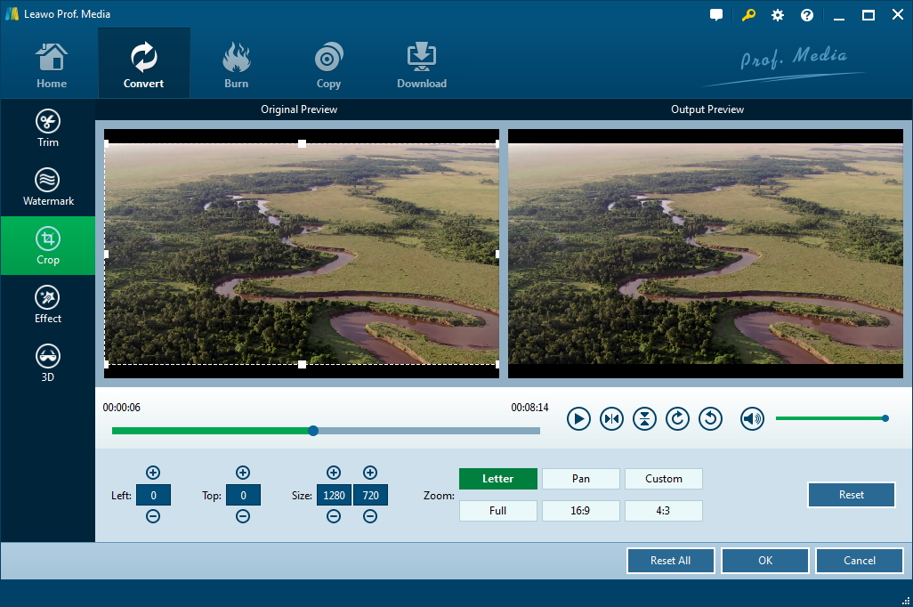Click Reset All to clear changes
This screenshot has width=913, height=607.
tap(670, 560)
